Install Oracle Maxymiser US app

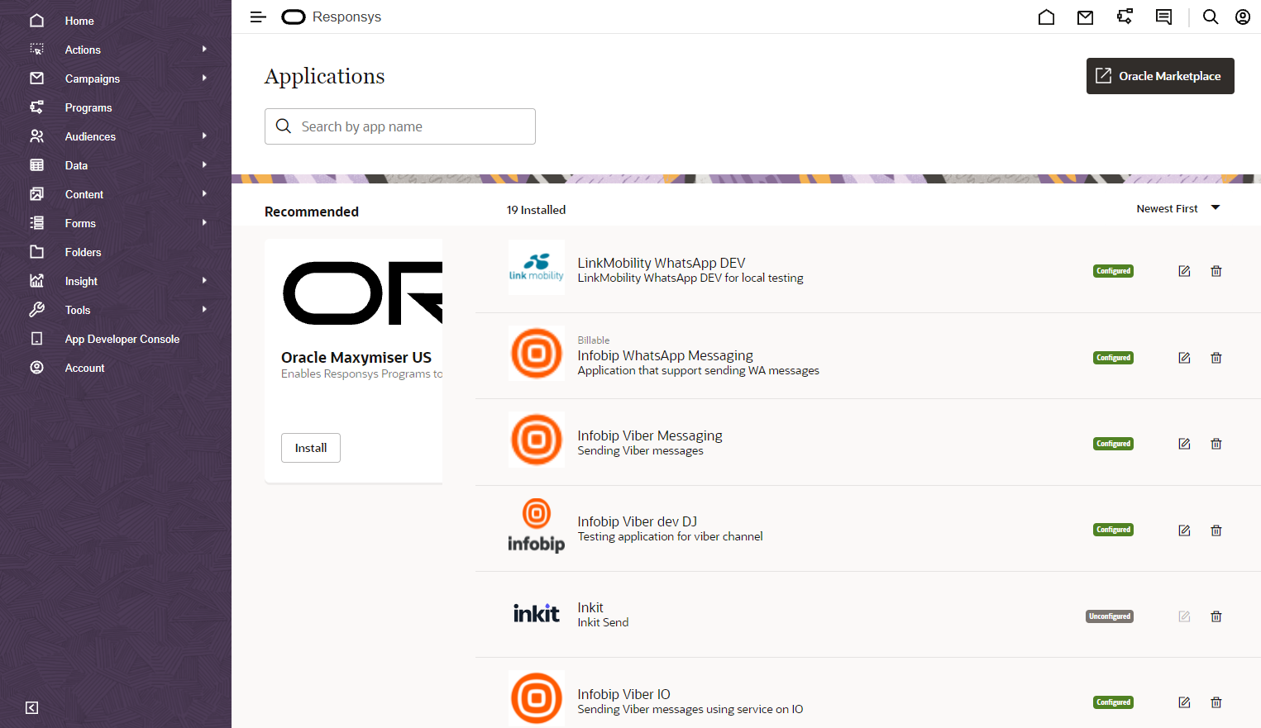point(311,448)
